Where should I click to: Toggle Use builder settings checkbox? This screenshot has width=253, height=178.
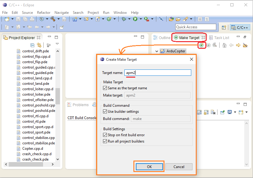click(x=105, y=112)
